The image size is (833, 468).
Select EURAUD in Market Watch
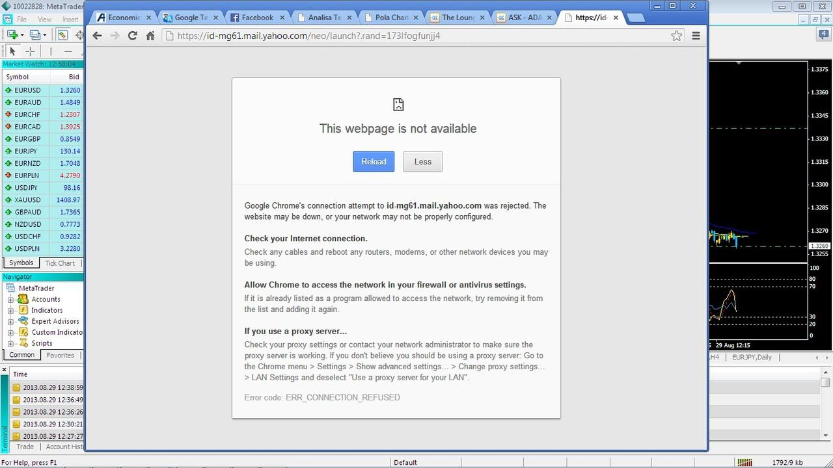(x=43, y=103)
